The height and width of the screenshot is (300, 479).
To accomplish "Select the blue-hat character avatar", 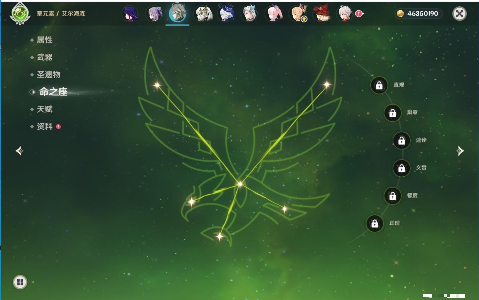I will [226, 14].
